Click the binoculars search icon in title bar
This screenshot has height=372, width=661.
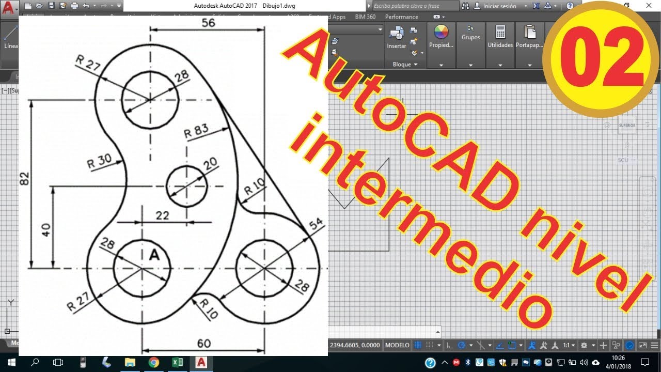tap(465, 6)
